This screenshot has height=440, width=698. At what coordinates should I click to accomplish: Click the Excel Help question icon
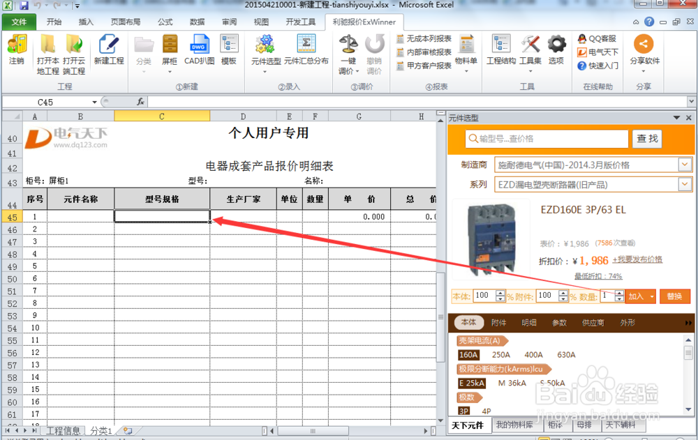pos(649,22)
